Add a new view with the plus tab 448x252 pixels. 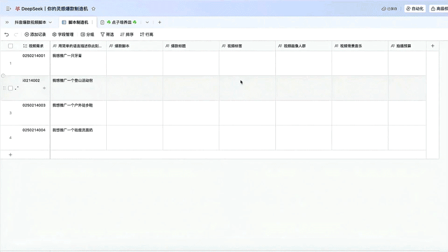coord(159,22)
